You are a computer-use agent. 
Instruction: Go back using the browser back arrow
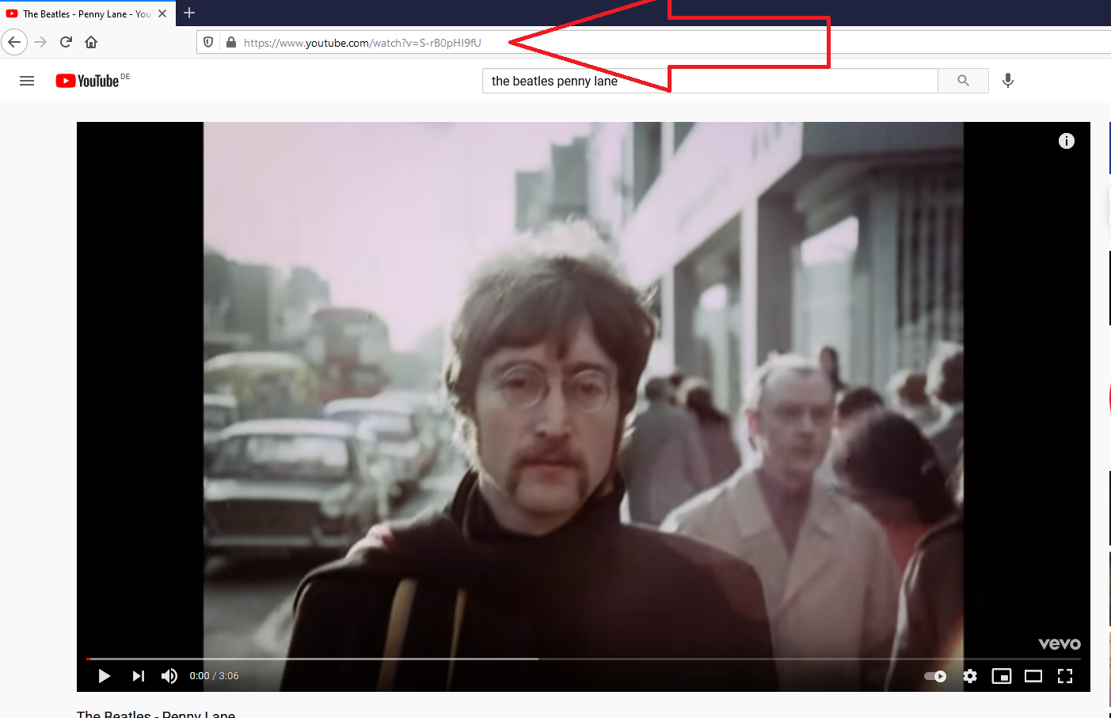(14, 42)
